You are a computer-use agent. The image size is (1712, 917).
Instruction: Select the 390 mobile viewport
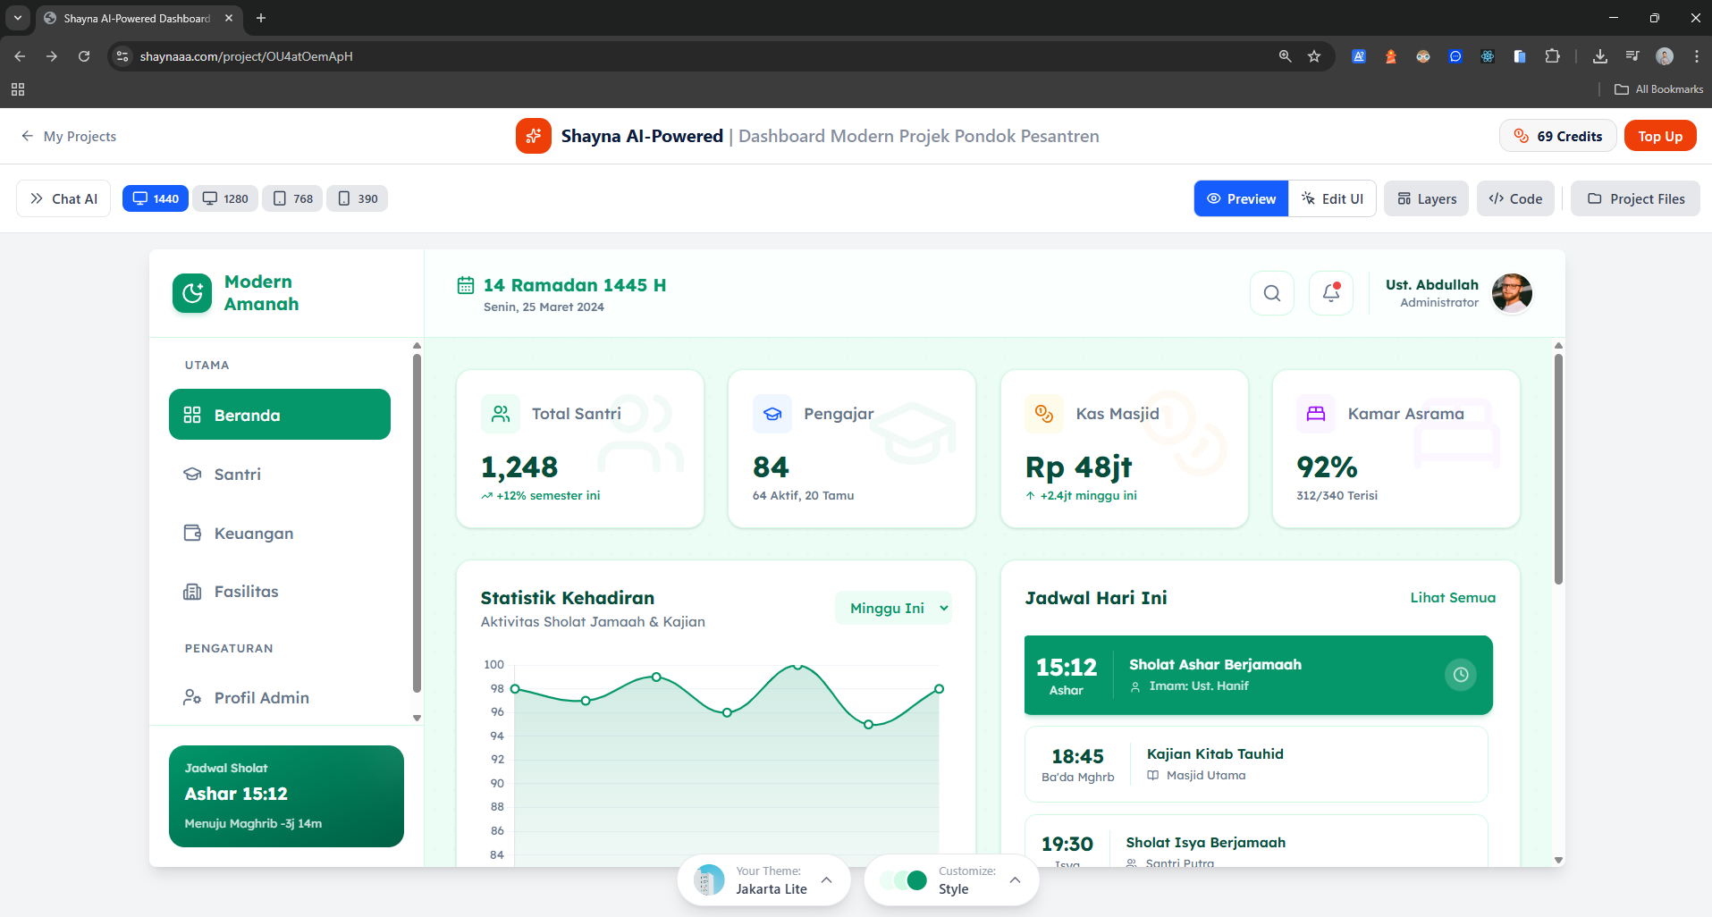358,198
